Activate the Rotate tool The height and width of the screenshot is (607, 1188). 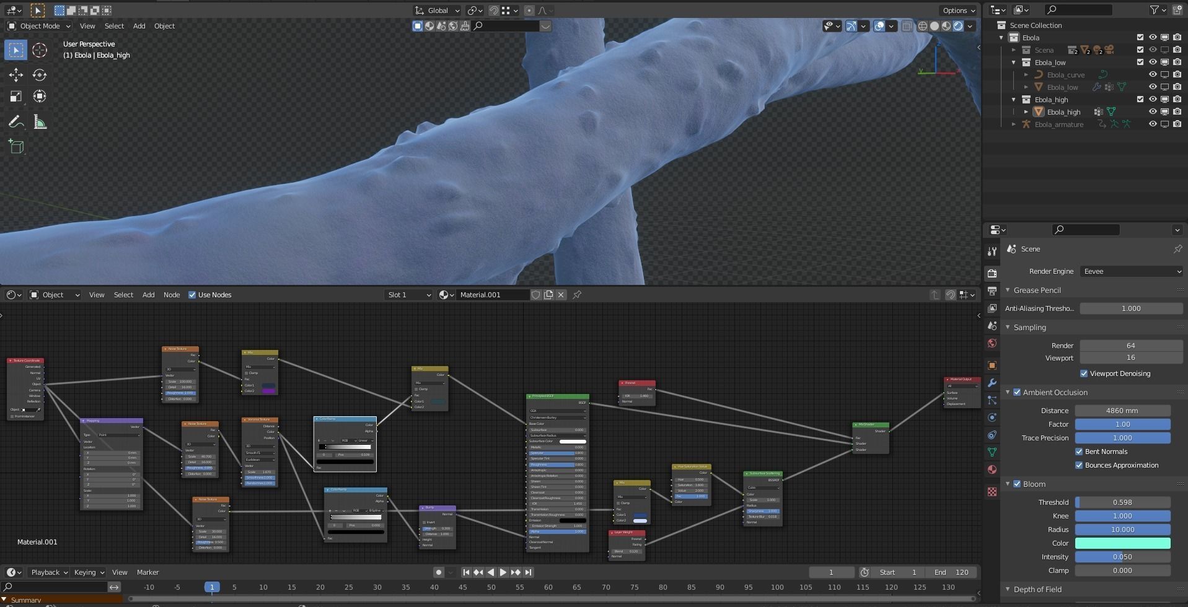pos(40,75)
